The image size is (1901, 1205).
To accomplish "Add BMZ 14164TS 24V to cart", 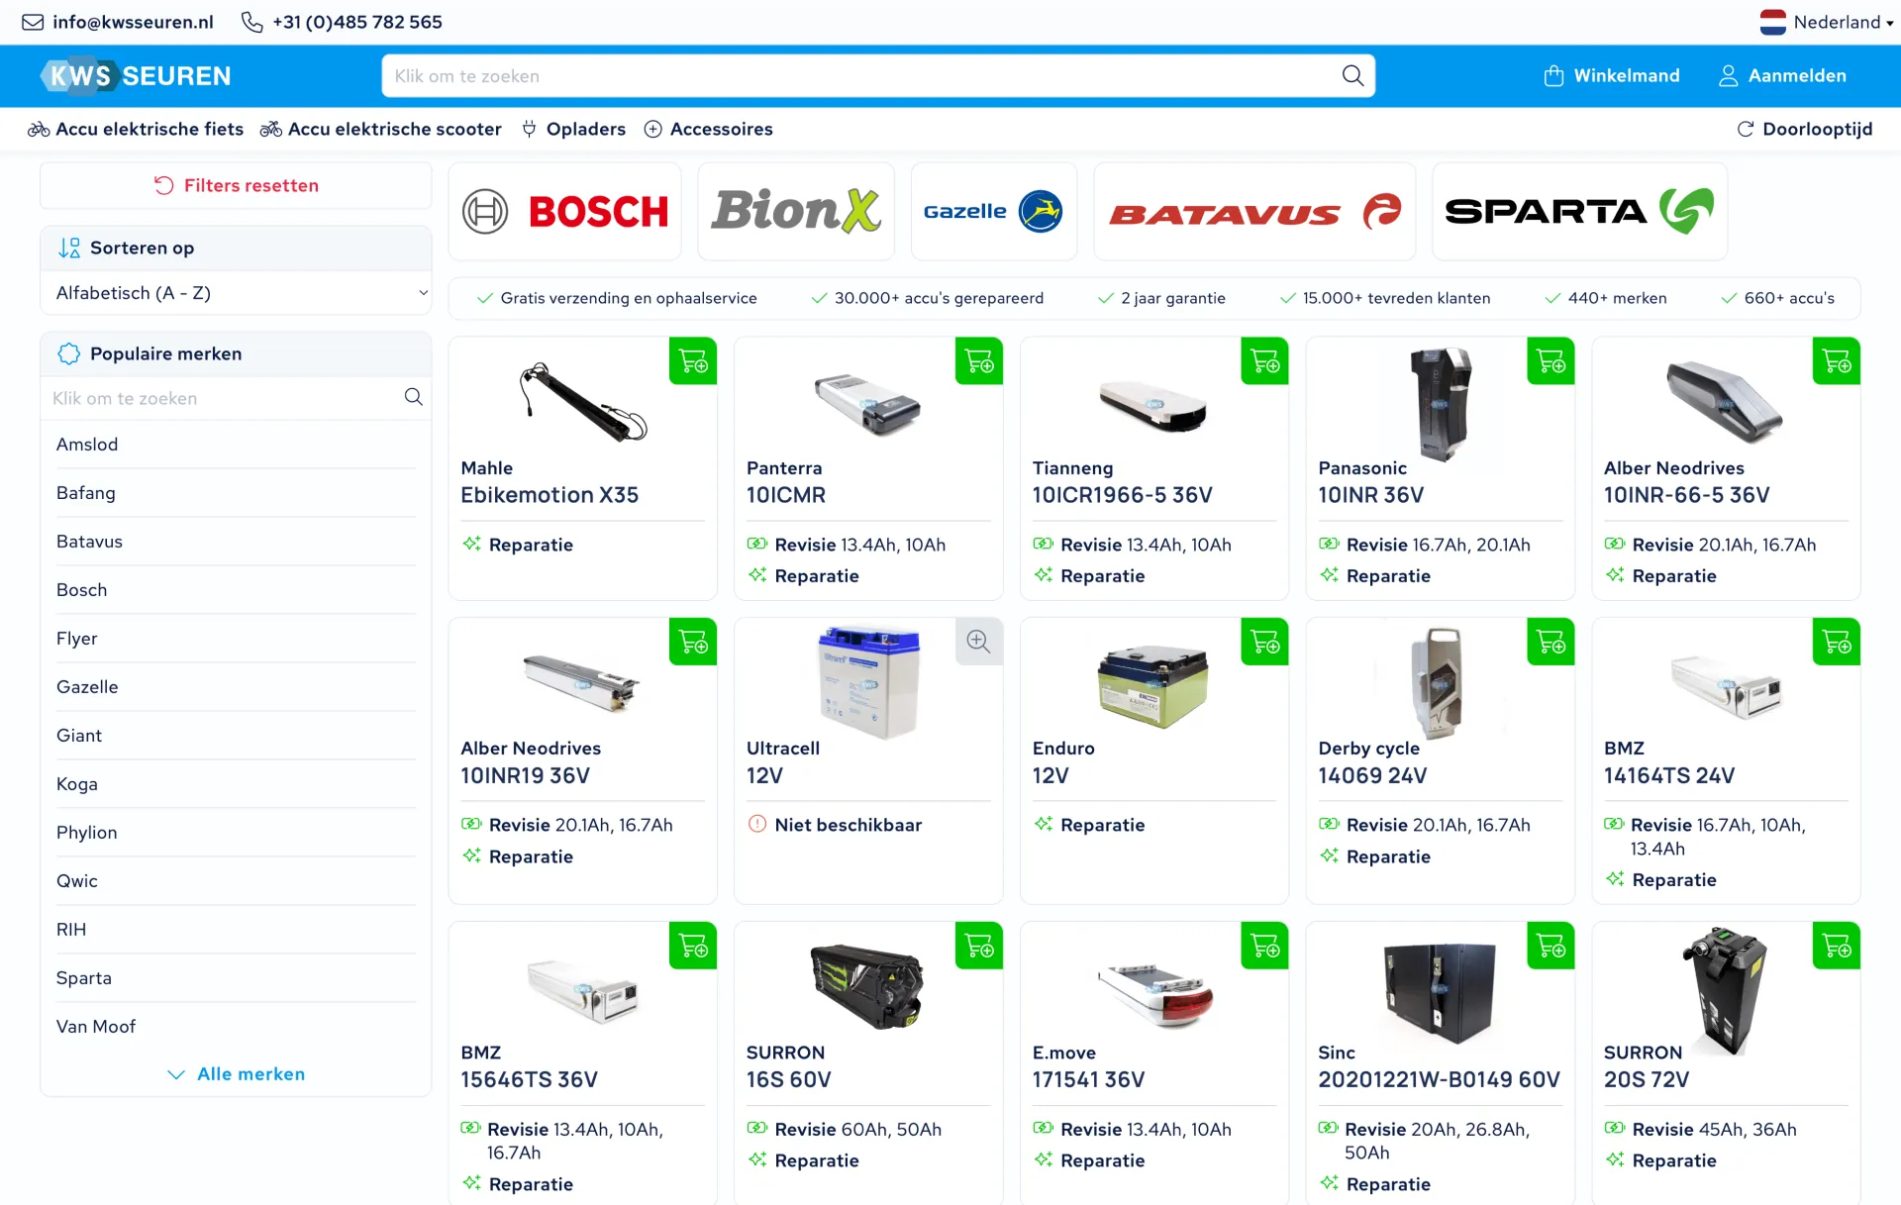I will pos(1837,642).
